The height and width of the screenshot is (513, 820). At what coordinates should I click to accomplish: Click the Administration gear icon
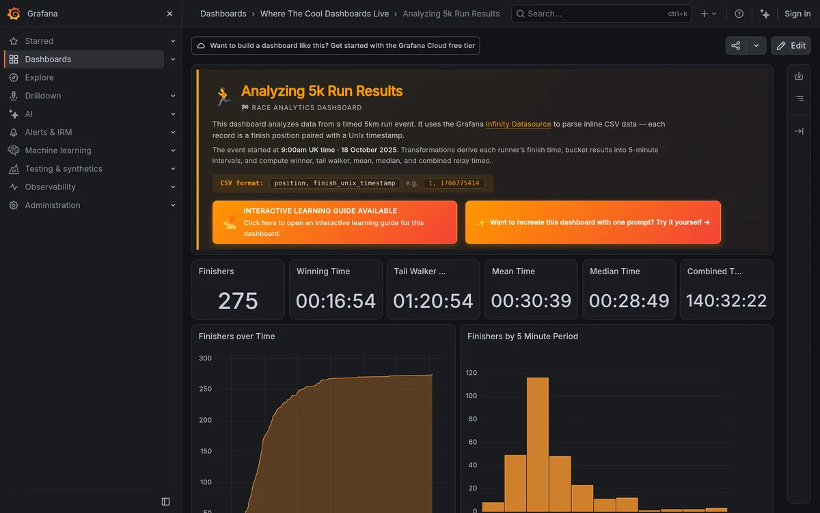coord(14,205)
